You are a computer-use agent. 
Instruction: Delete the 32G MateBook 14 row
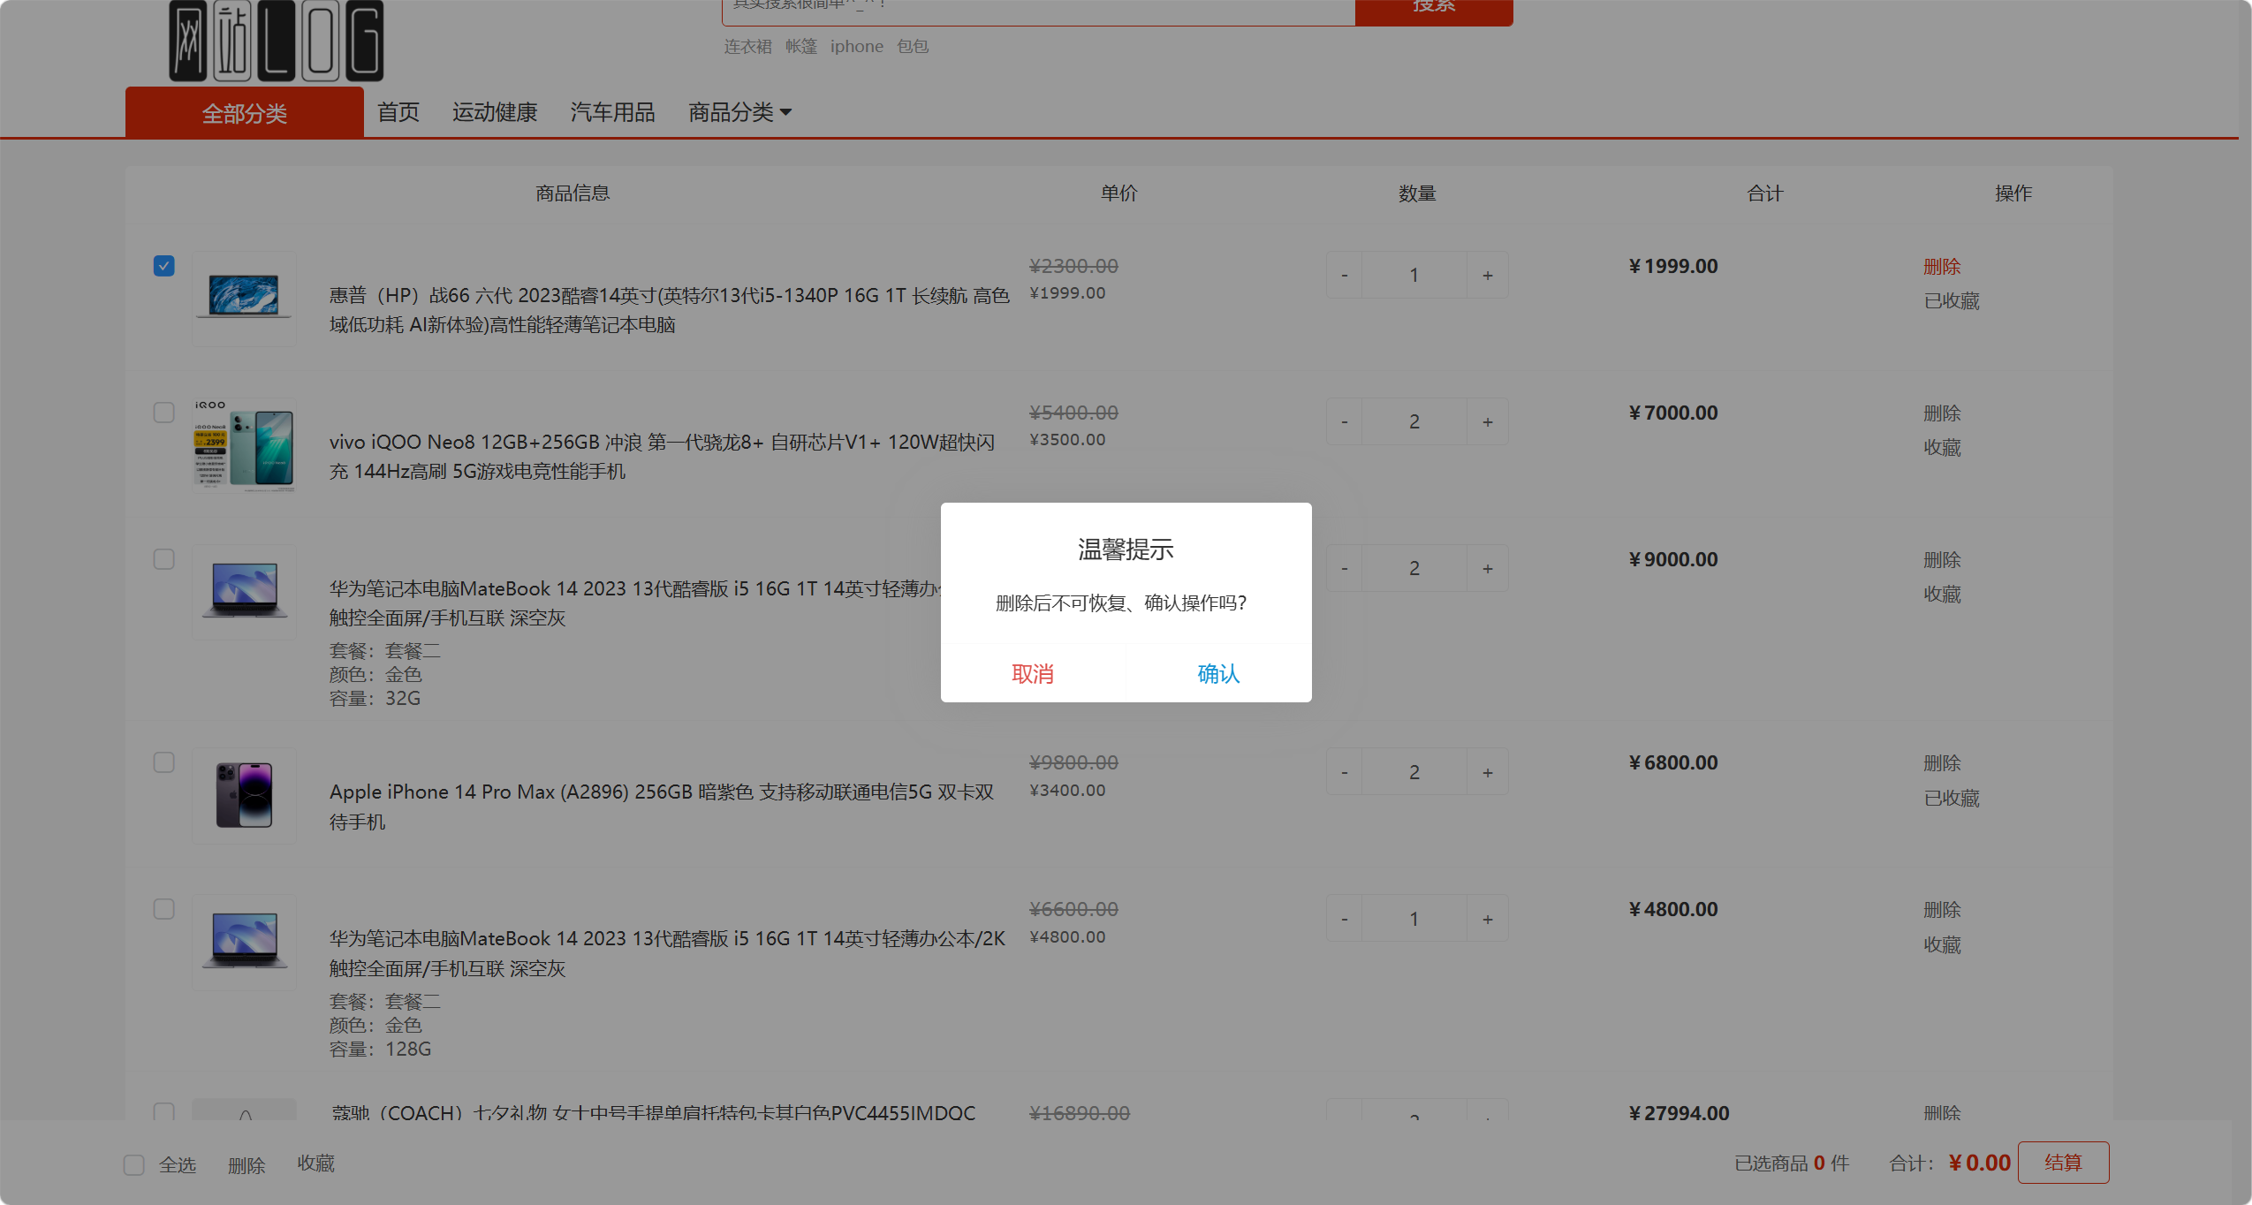[x=1942, y=560]
